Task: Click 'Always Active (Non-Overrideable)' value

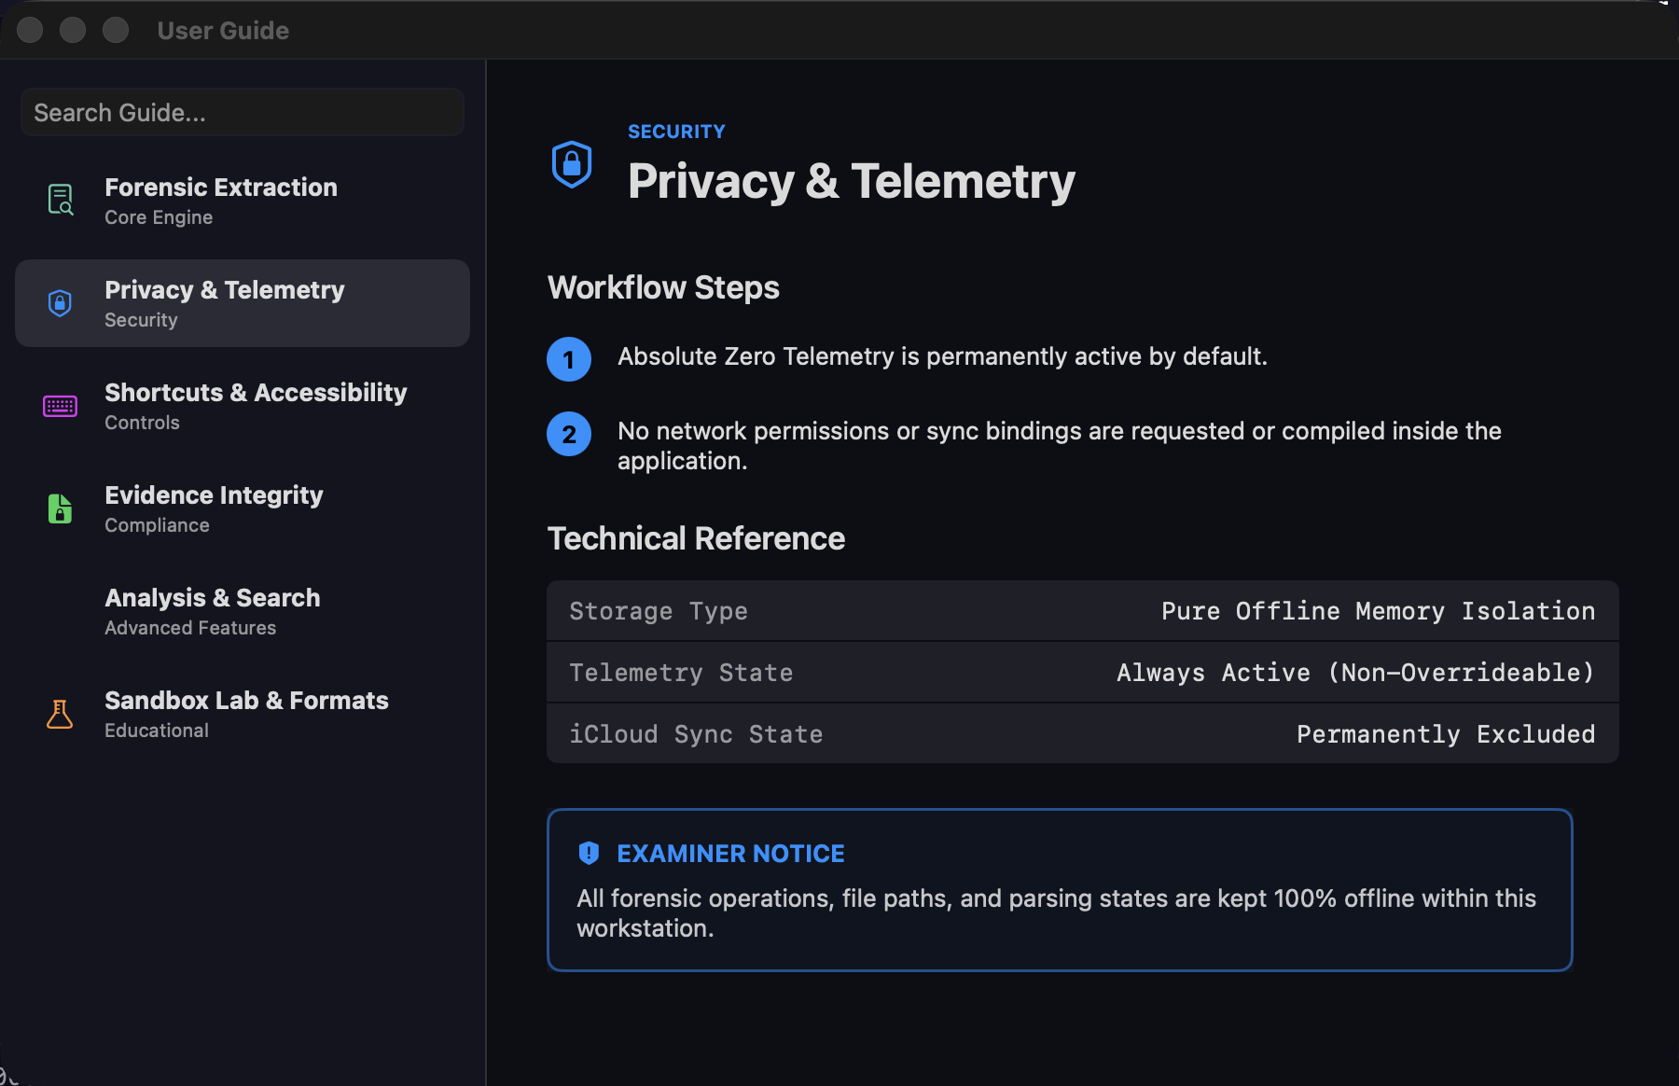Action: click(1355, 673)
